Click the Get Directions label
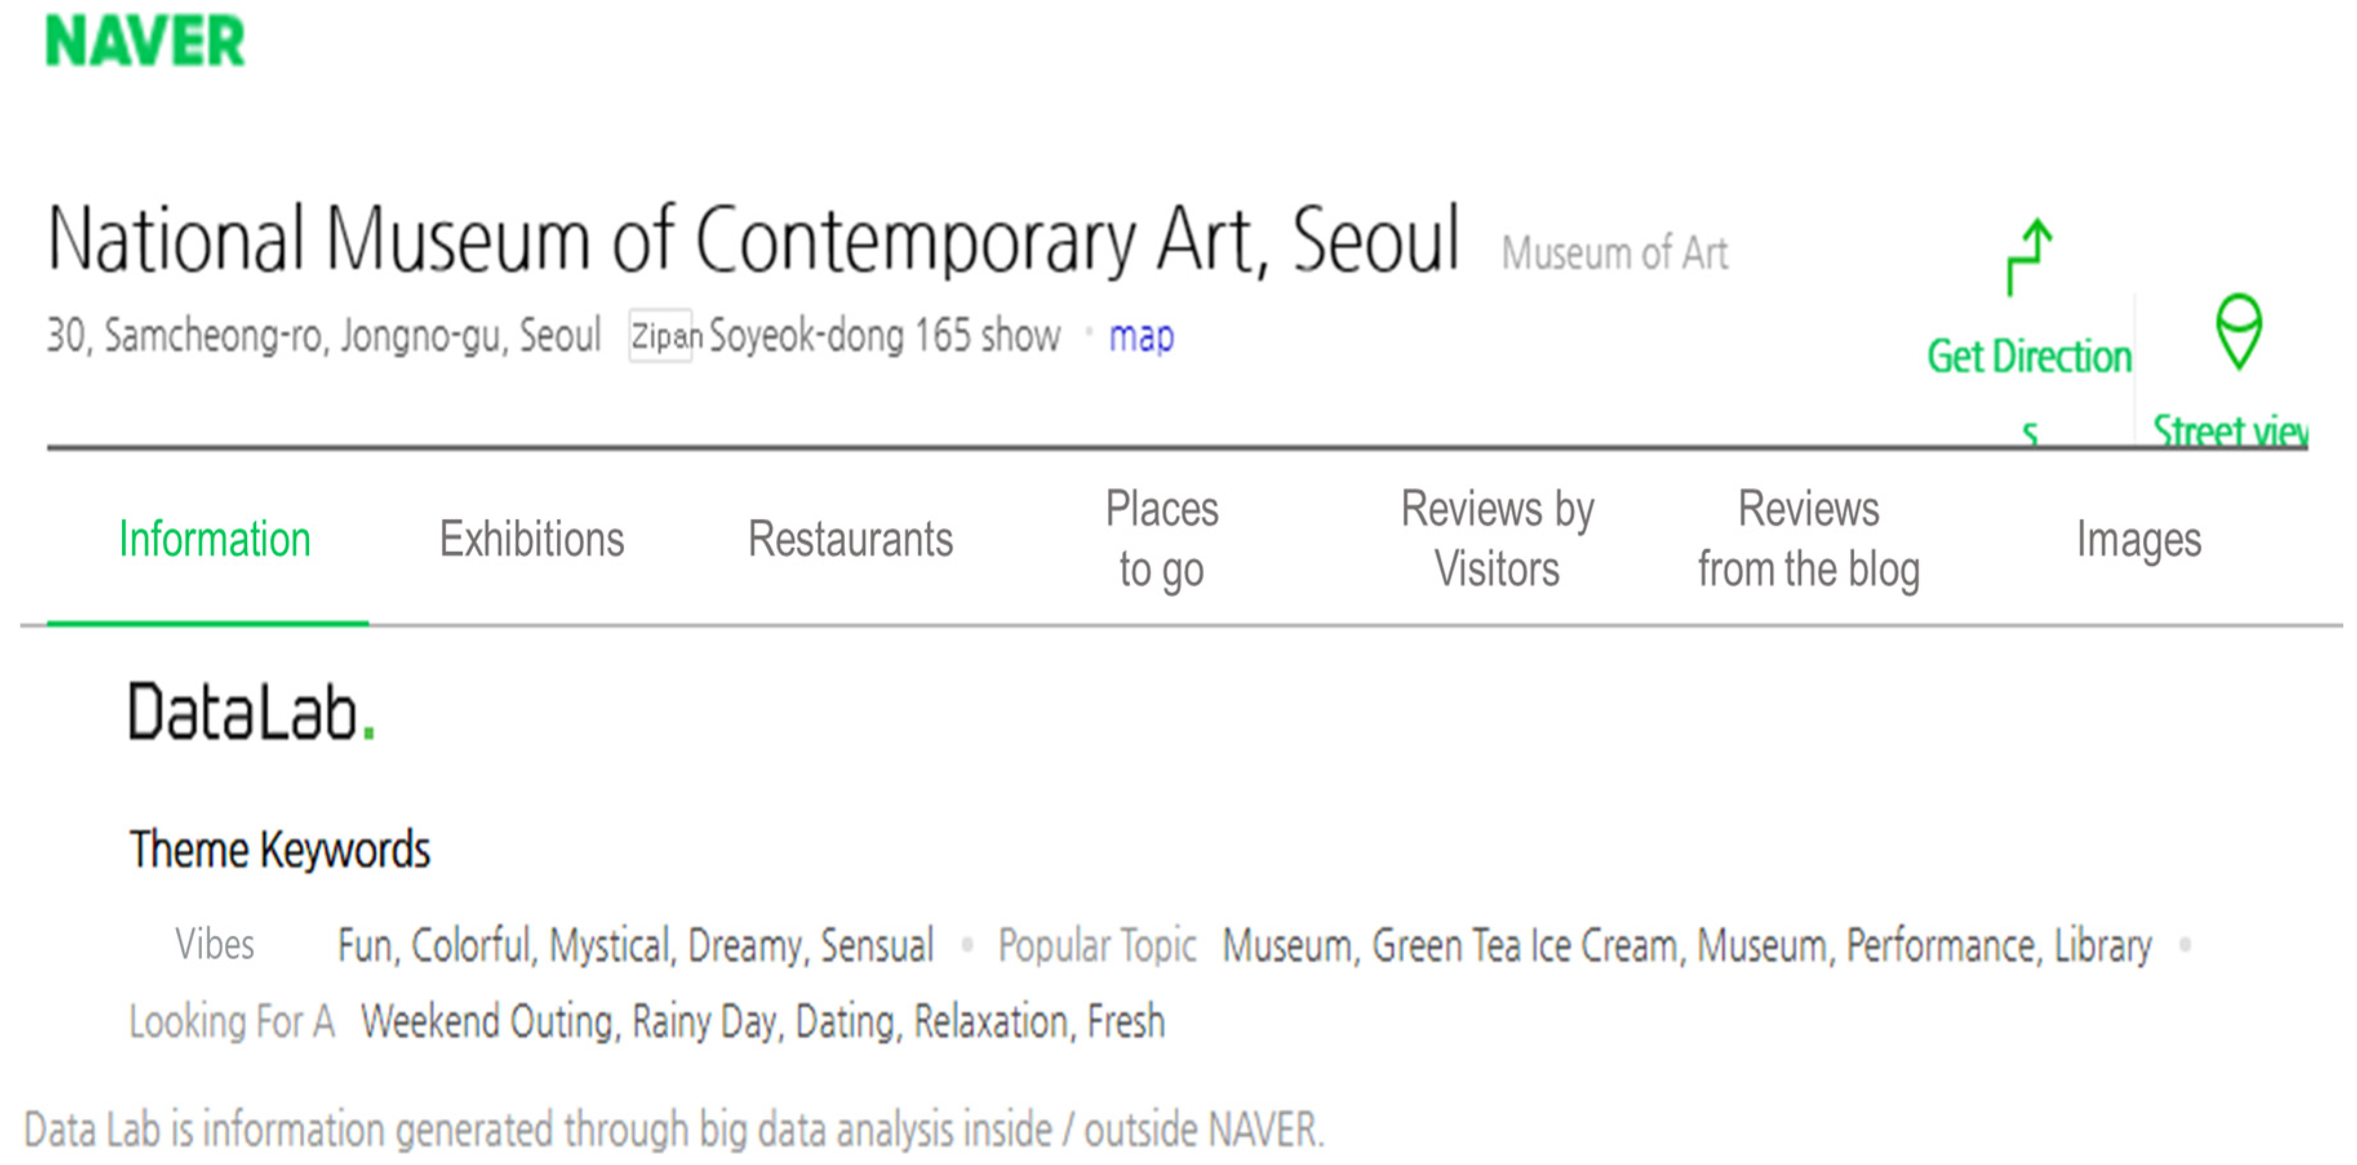Screen dimensions: 2357x1165 point(2029,357)
